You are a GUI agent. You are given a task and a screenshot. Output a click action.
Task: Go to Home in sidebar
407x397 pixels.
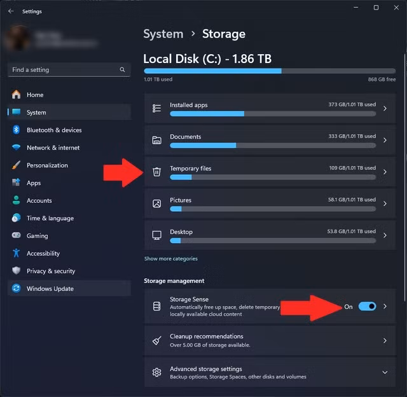click(x=69, y=95)
